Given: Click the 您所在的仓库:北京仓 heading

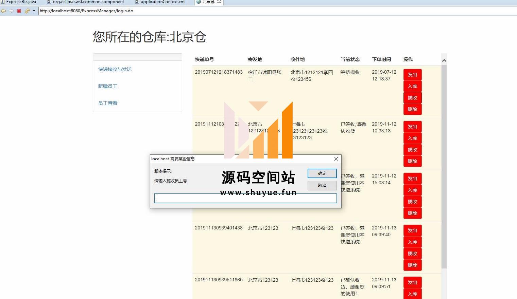Looking at the screenshot, I should coord(150,37).
